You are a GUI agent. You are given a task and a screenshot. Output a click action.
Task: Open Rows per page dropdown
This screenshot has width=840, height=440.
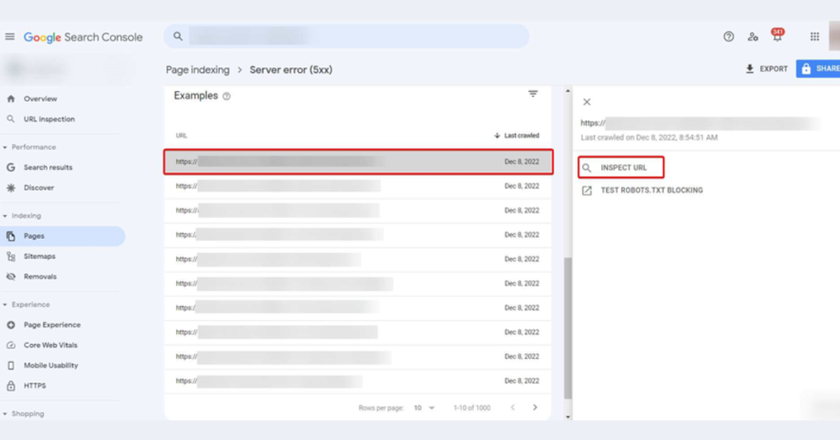[x=424, y=408]
